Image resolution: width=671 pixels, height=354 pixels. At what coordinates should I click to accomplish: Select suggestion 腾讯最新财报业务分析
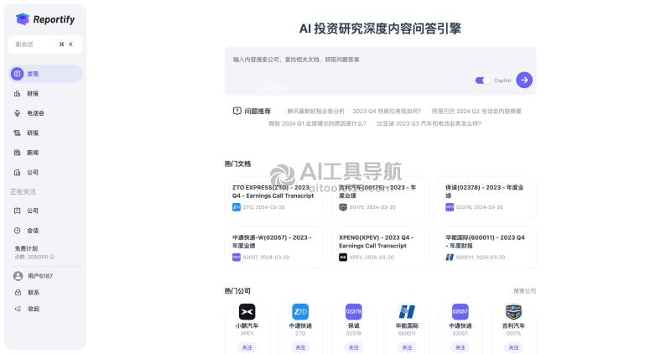point(315,111)
